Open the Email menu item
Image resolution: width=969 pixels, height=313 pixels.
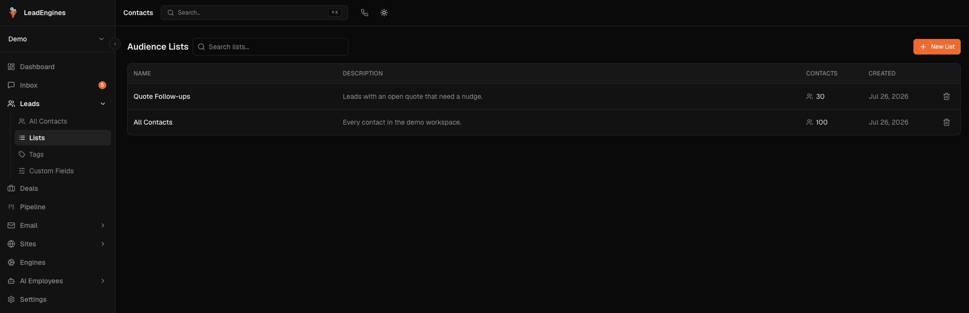58,225
